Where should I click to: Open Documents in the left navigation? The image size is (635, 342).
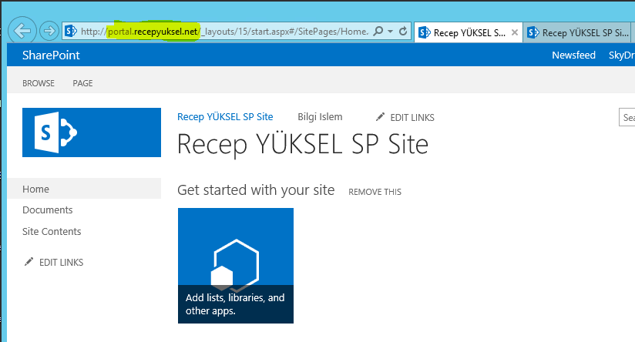(47, 210)
